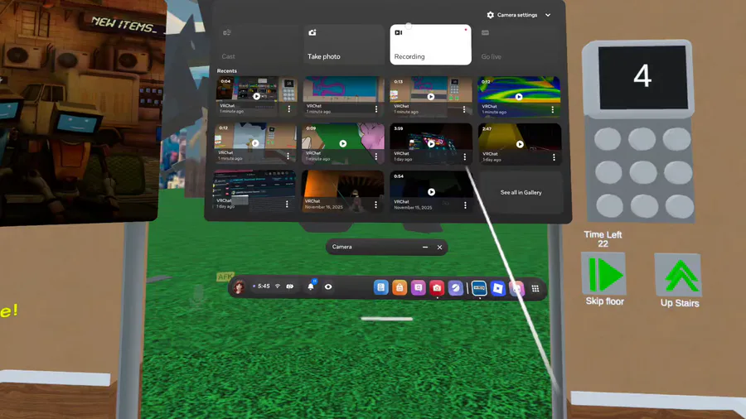Open more options for the 0:09 video
This screenshot has width=746, height=419.
point(375,157)
